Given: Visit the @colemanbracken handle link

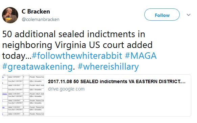Looking at the screenshot, I should tap(41, 20).
